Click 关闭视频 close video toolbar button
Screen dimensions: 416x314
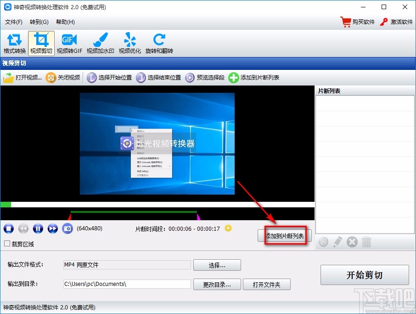point(63,78)
